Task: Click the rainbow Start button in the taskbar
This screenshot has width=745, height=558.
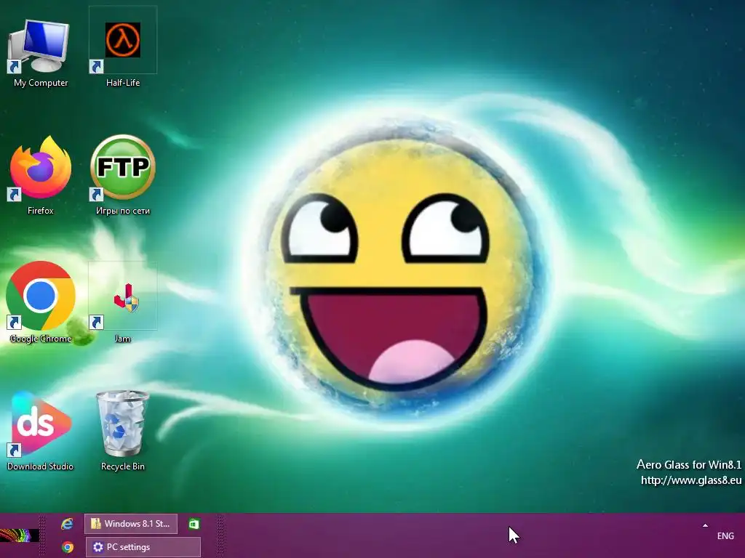Action: coord(20,535)
